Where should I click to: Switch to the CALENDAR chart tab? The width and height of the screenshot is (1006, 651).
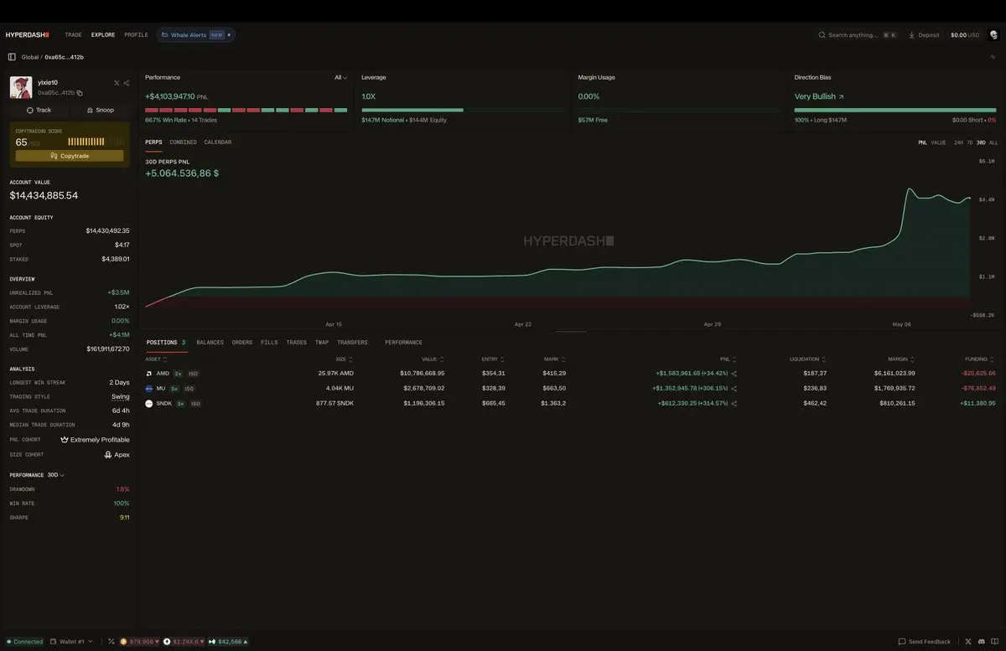pyautogui.click(x=218, y=142)
